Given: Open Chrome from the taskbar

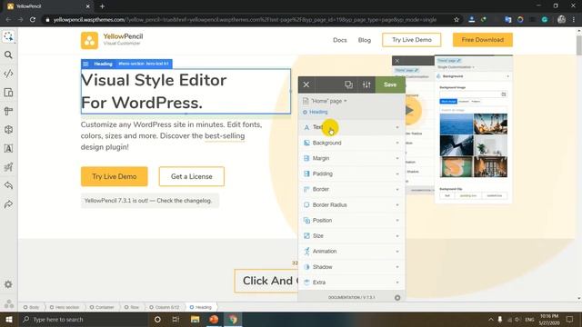Looking at the screenshot, I should (233, 319).
